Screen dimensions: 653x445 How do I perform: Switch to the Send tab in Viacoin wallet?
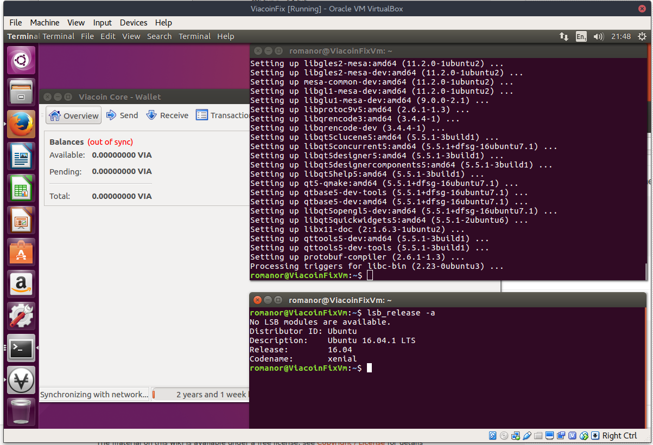[122, 115]
